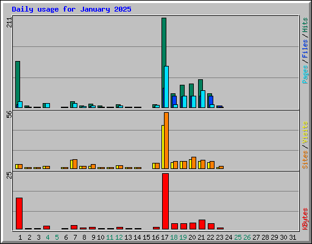Viewport: 312px width, 244px height.
Task: Click the orange Sites bar for day 17
Action: (x=166, y=140)
